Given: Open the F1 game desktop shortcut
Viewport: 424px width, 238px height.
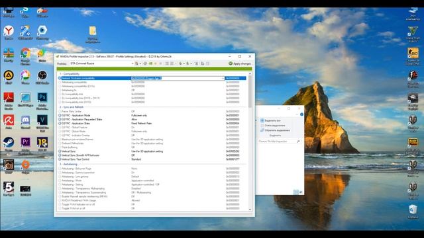Looking at the screenshot, I should tap(413, 79).
